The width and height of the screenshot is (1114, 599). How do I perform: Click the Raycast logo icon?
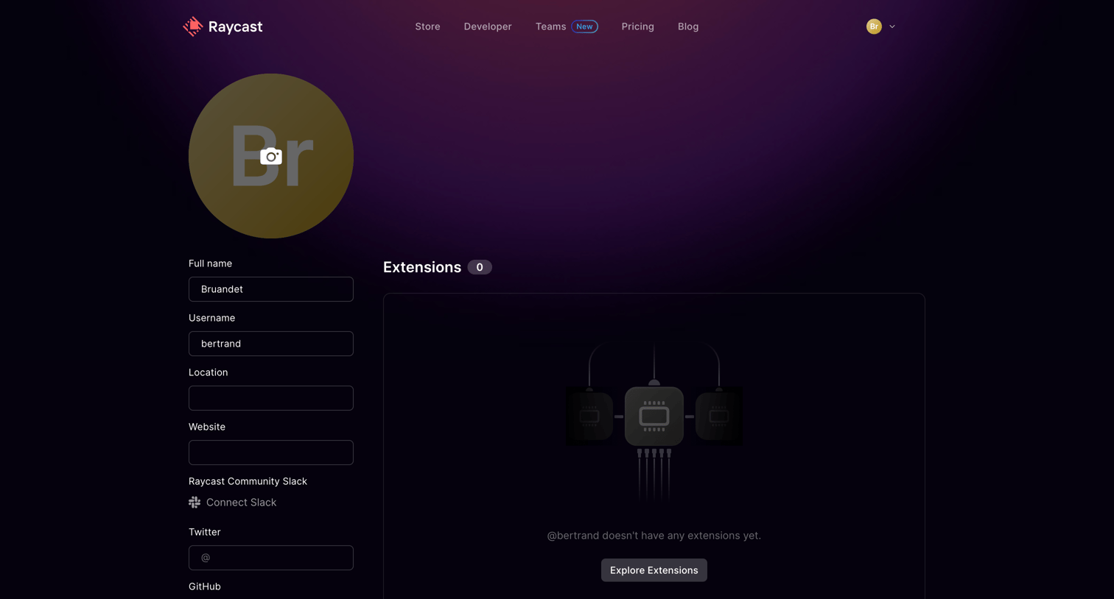193,26
